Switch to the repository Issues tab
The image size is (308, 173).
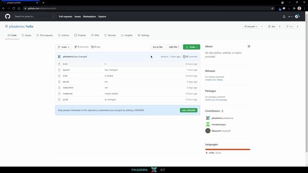[x=26, y=35]
